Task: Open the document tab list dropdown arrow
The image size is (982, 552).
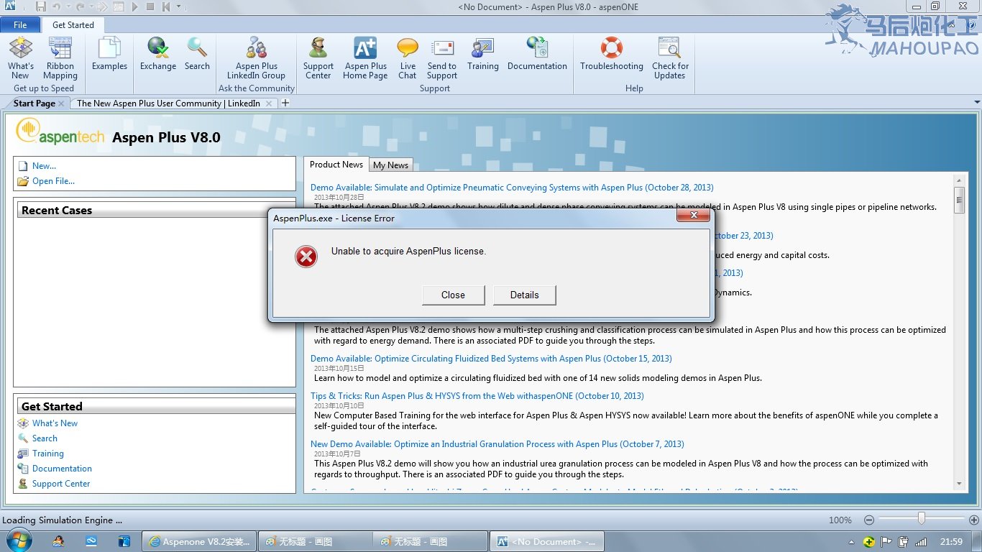Action: [x=976, y=103]
